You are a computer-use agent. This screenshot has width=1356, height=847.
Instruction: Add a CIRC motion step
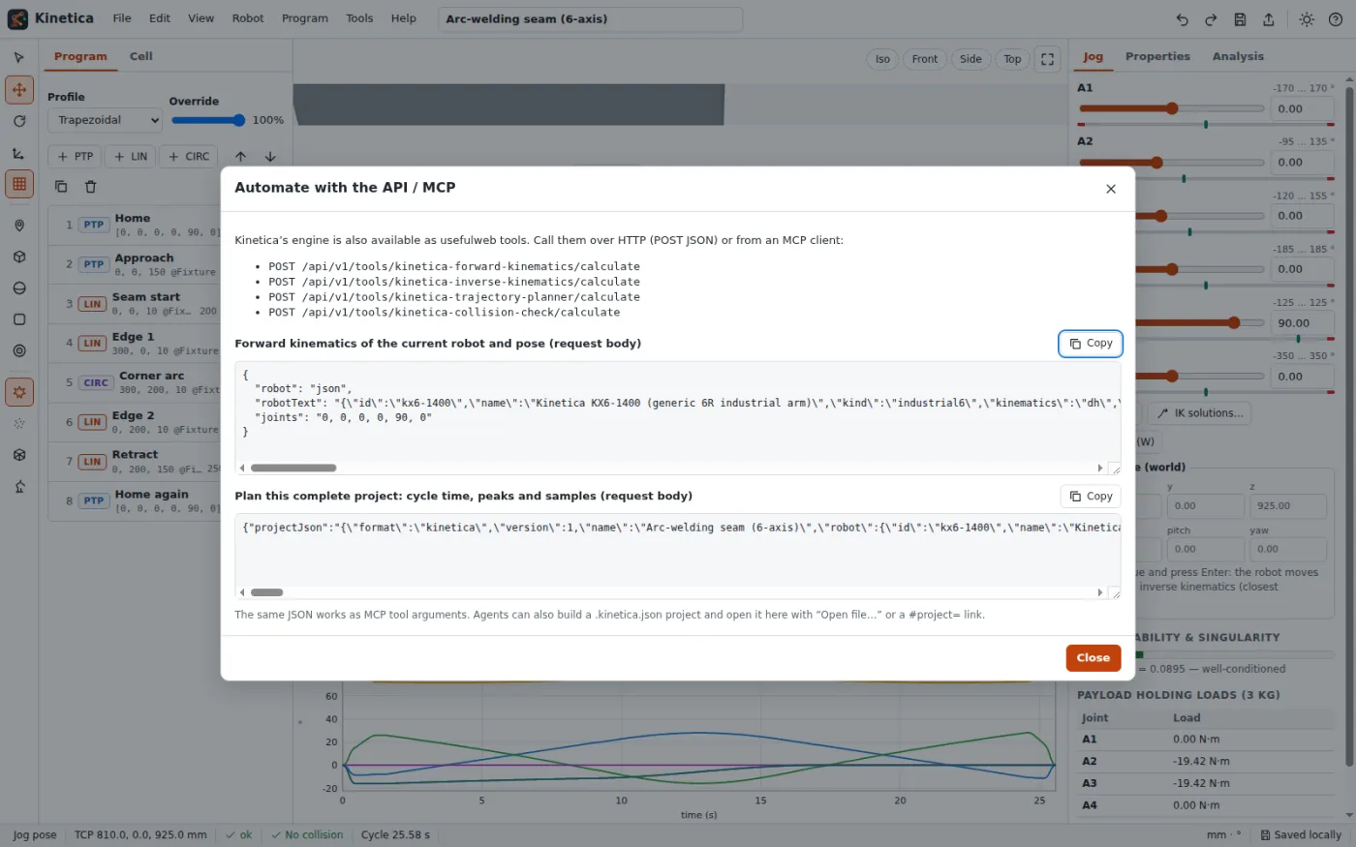tap(189, 157)
